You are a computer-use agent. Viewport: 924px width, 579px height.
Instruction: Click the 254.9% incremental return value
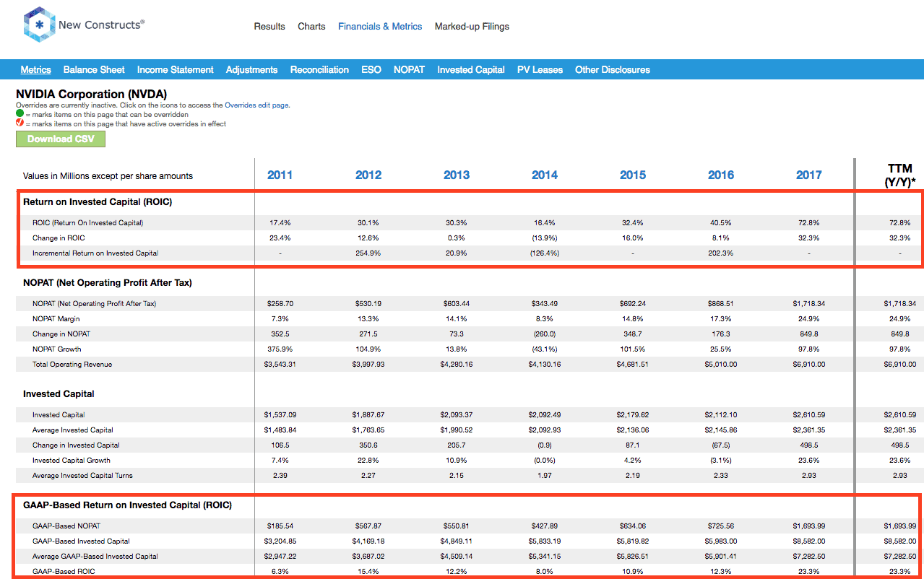tap(368, 253)
